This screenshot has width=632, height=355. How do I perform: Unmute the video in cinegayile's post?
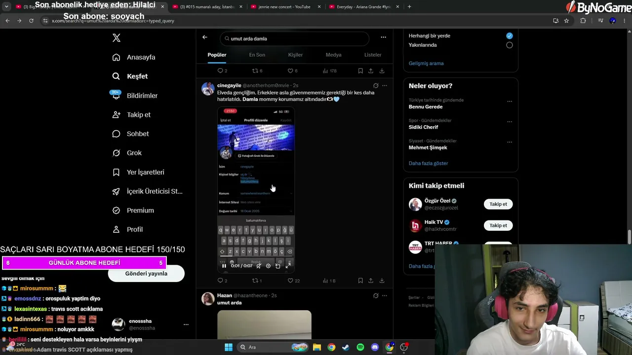tap(259, 266)
